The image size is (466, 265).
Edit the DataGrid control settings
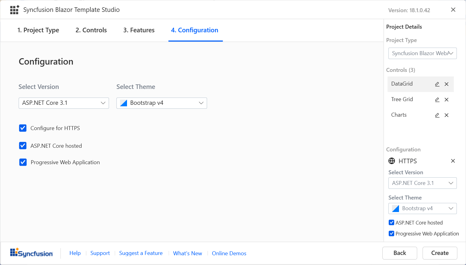click(x=437, y=84)
